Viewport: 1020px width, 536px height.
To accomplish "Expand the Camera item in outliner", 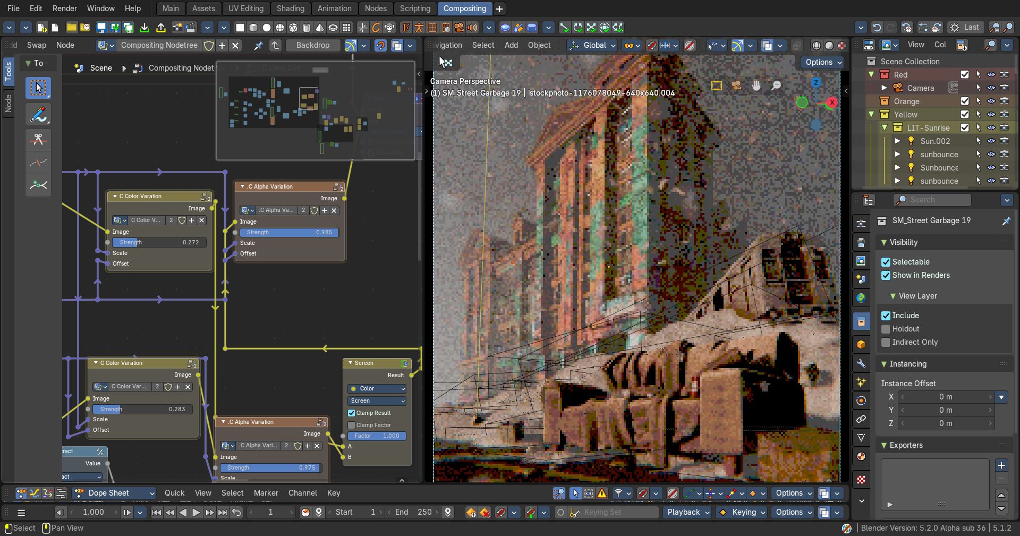I will click(x=884, y=88).
